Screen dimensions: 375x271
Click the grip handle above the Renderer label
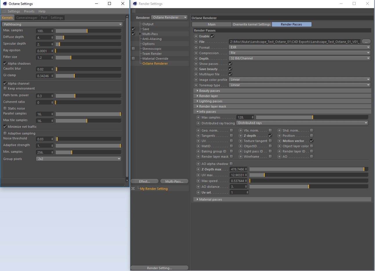[133, 11]
